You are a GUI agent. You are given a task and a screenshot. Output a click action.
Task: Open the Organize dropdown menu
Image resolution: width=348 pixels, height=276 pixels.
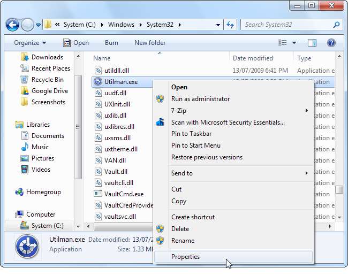pos(30,43)
